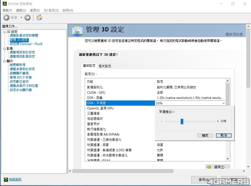Image resolution: width=251 pixels, height=186 pixels.
Task: Click the plus end of smoothness slider
Action: (218, 121)
